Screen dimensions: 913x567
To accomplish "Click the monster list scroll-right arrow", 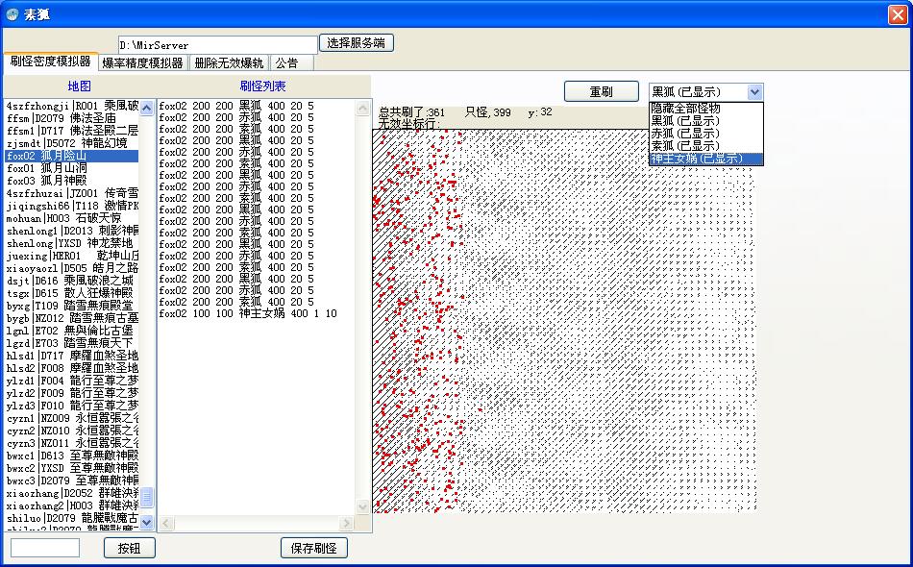I will coord(365,524).
